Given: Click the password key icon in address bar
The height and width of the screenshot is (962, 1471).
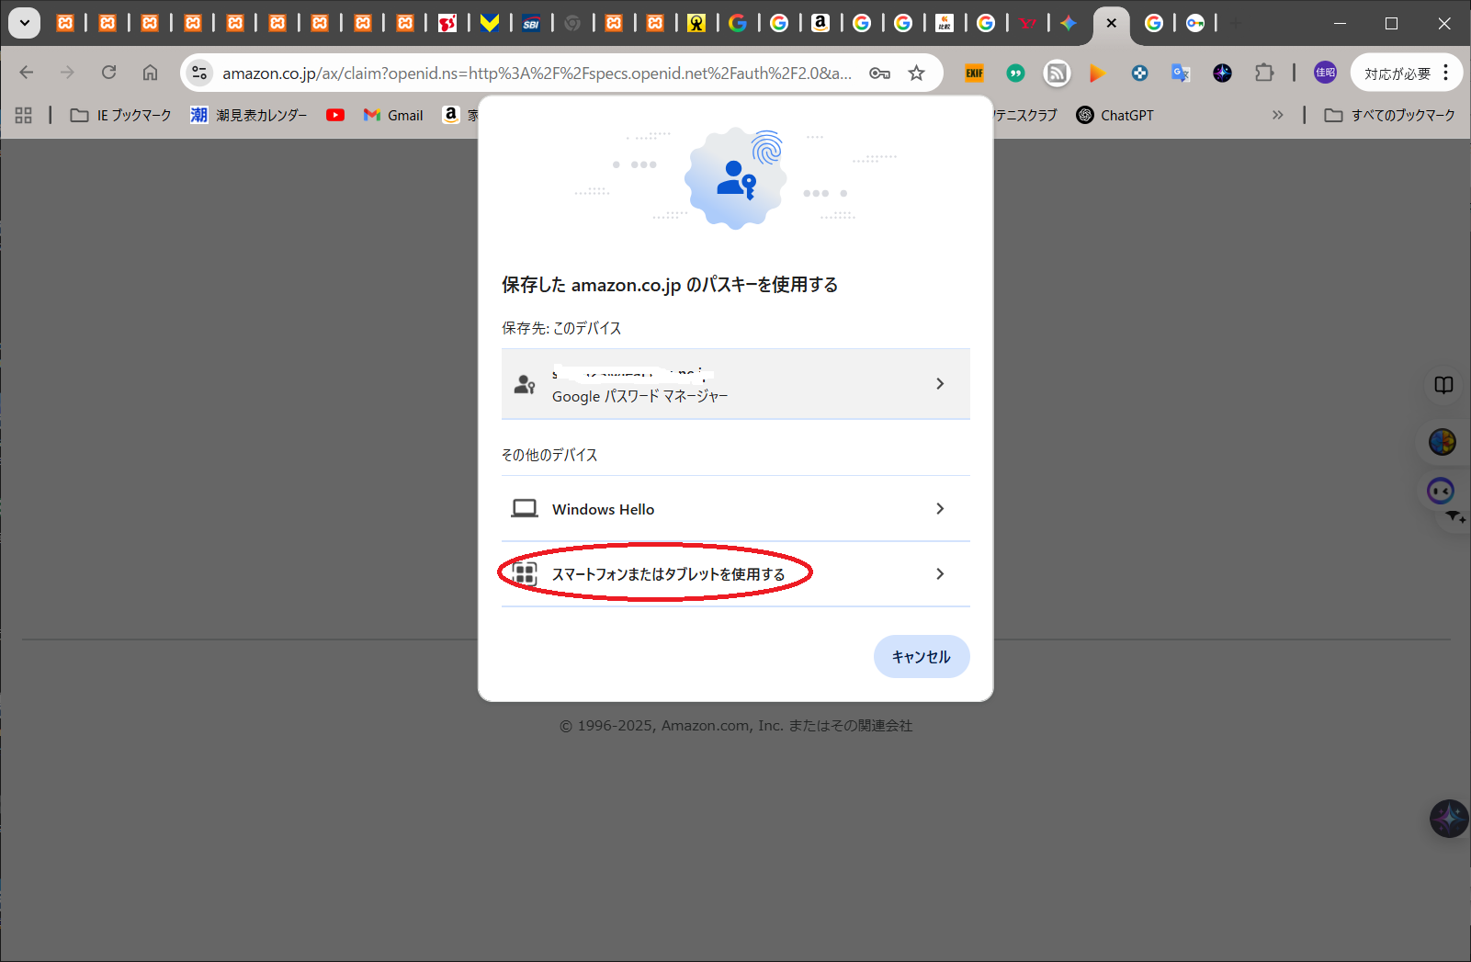Looking at the screenshot, I should pos(879,74).
